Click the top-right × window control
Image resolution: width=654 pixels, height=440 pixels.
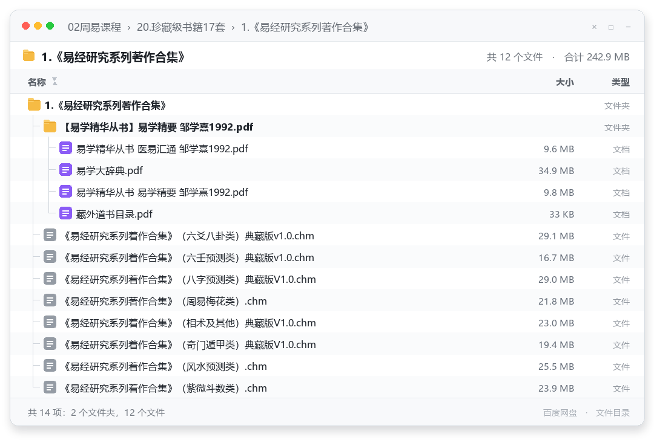595,27
